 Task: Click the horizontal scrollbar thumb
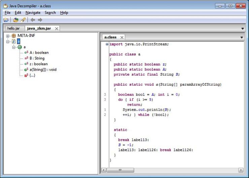click(x=120, y=170)
